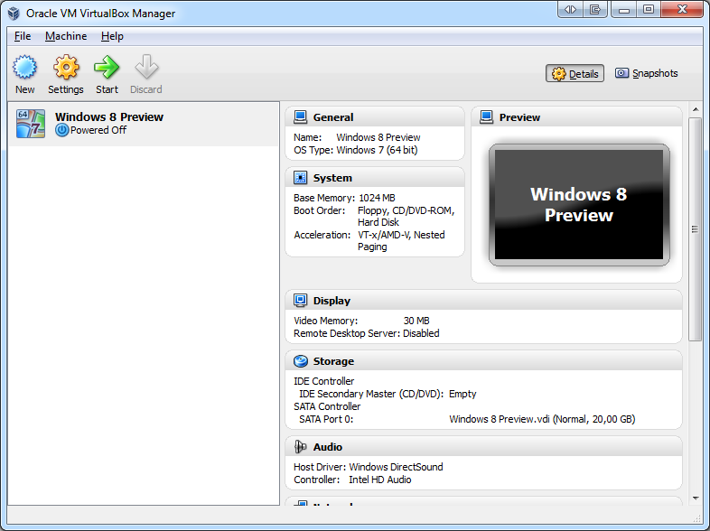
Task: Click the Storage section disk icon
Action: click(x=300, y=361)
